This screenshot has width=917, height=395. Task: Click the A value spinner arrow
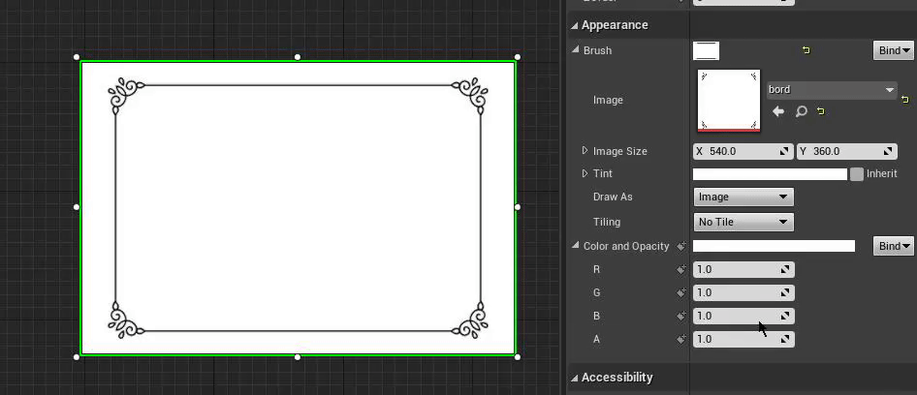(785, 339)
